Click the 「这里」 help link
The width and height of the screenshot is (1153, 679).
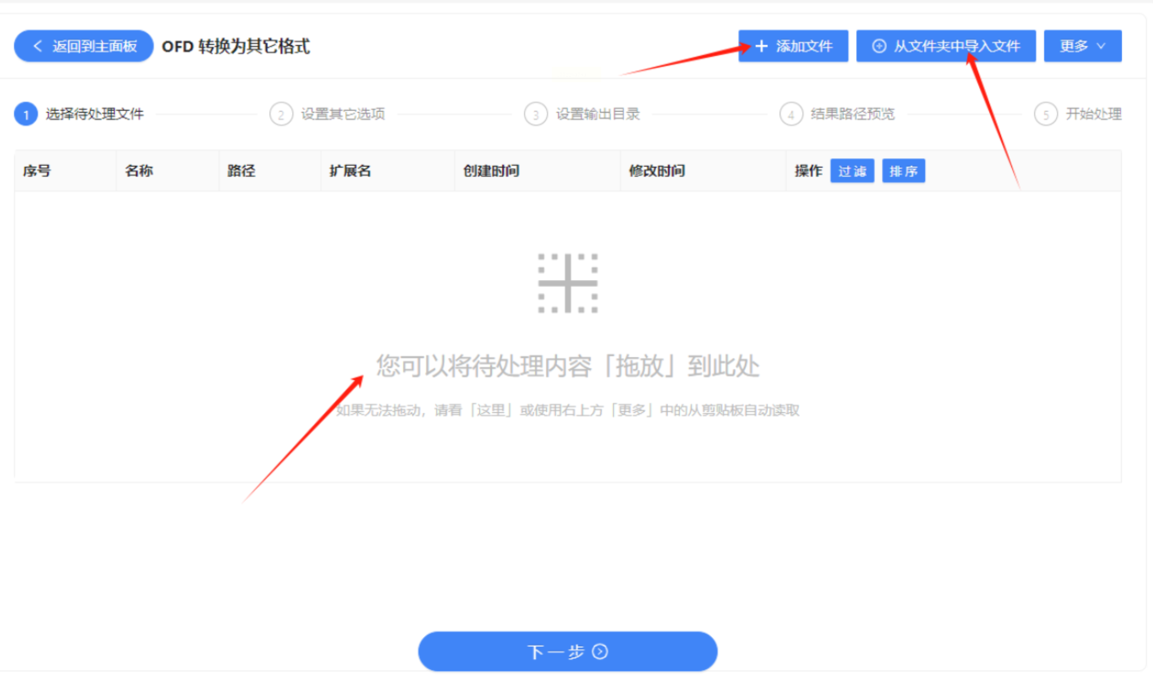coord(491,410)
